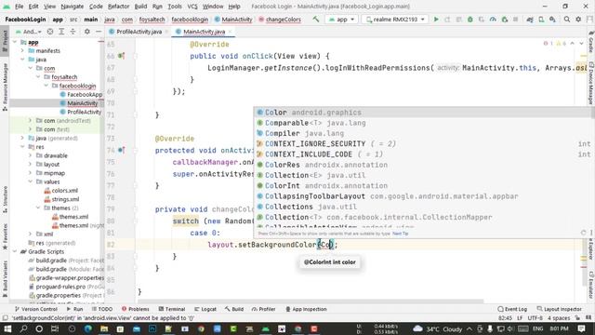Viewport: 595px width, 335px height.
Task: Toggle the Resource Manager sidebar tab
Action: 5,87
